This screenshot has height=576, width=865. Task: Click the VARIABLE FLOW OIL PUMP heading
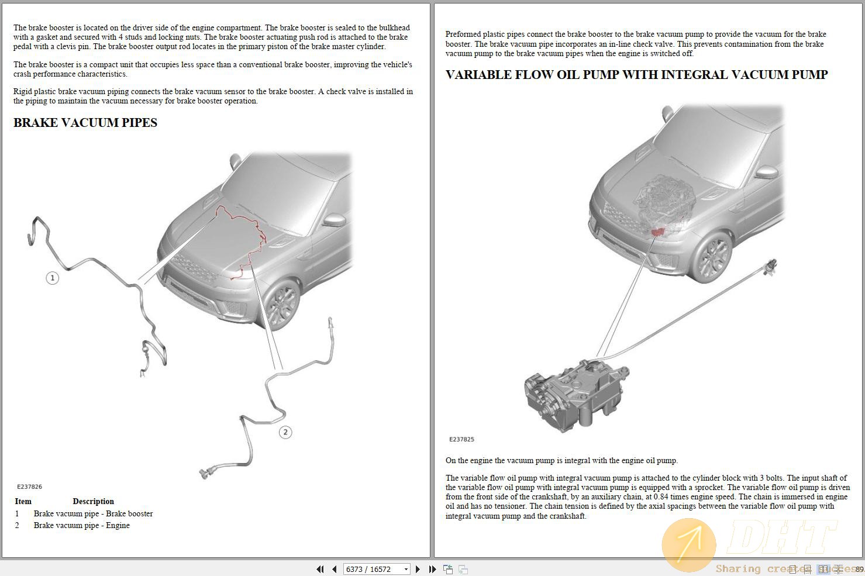point(637,75)
